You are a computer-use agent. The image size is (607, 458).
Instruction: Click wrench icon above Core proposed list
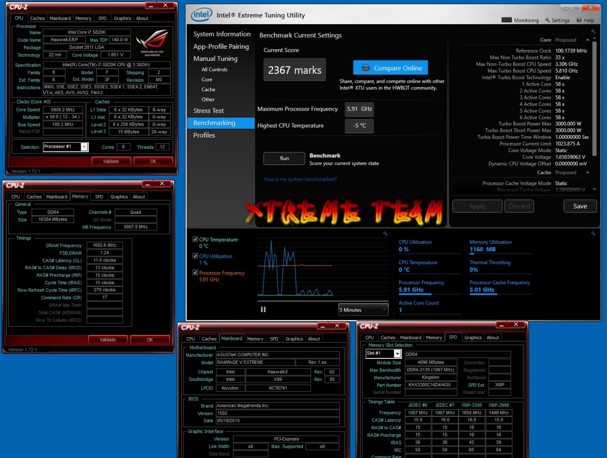[x=593, y=31]
